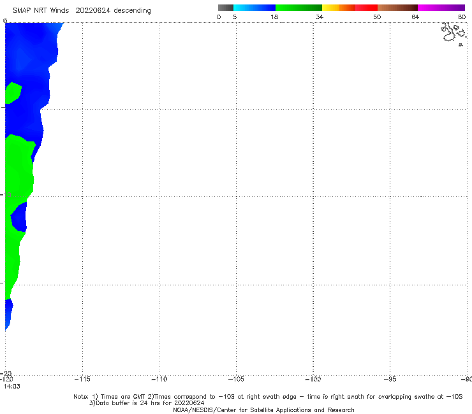Screen dimensions: 472x414
Task: Click the brown segment of the color bar
Action: point(397,8)
